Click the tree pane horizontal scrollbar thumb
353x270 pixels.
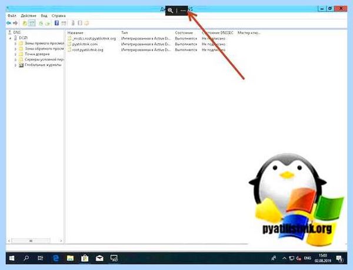(31, 241)
